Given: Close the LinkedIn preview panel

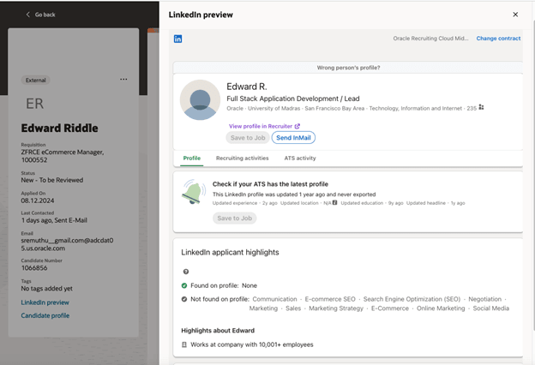Looking at the screenshot, I should coord(515,15).
